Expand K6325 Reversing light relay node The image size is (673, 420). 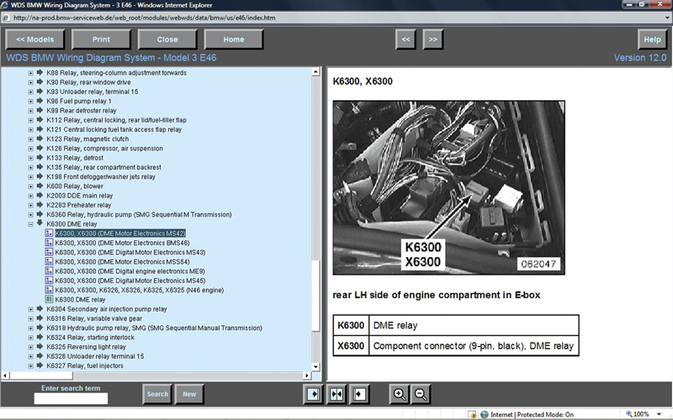coord(30,347)
